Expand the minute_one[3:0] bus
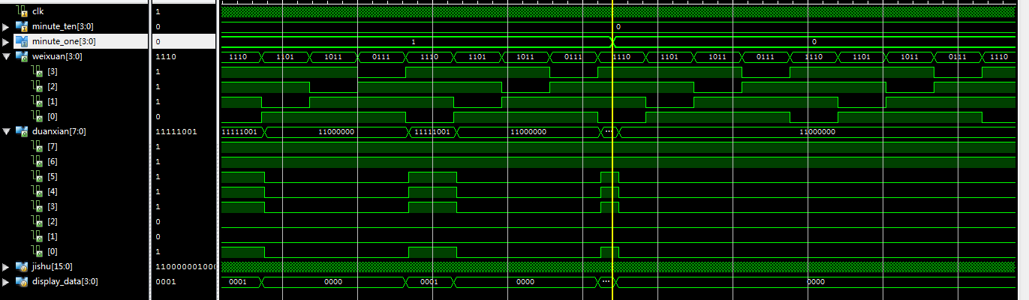 (7, 41)
